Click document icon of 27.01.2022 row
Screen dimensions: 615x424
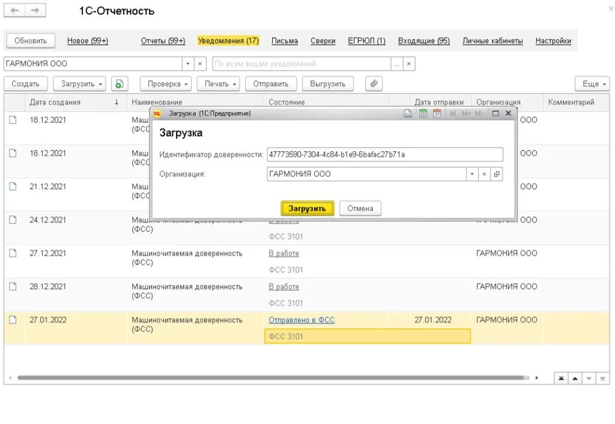click(x=13, y=320)
